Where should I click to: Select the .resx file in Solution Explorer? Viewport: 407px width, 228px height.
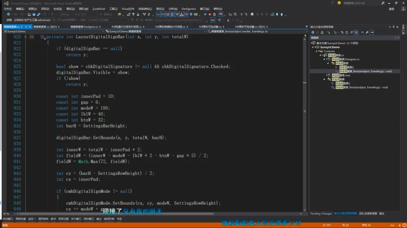point(341,75)
